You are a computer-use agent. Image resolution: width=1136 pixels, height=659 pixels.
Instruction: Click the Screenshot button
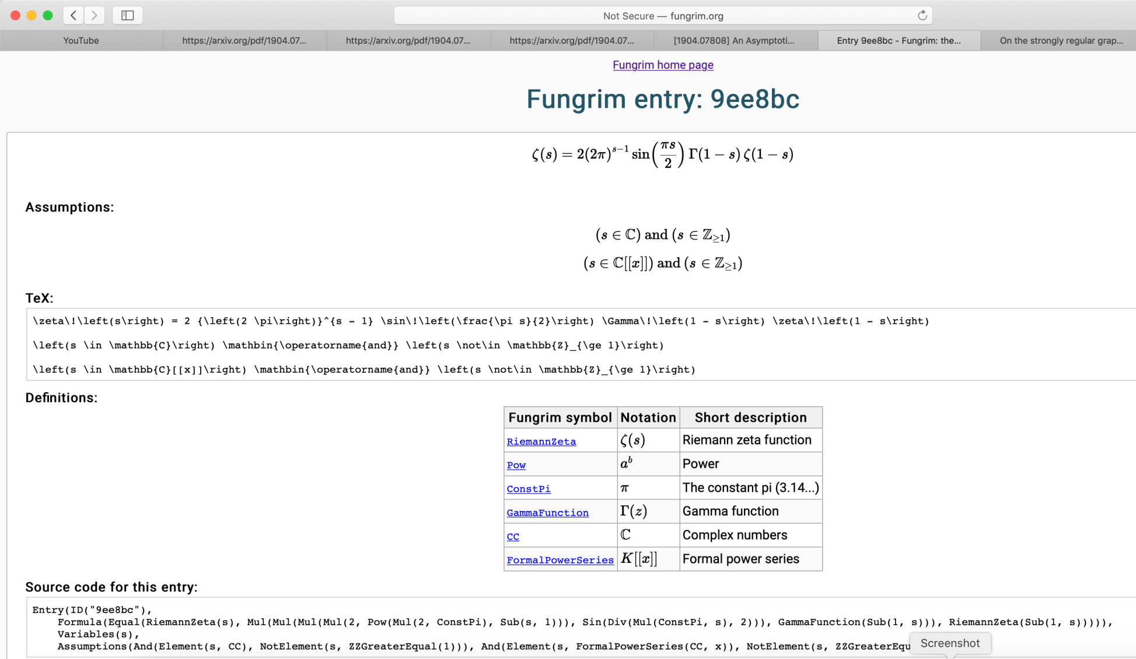click(x=950, y=643)
